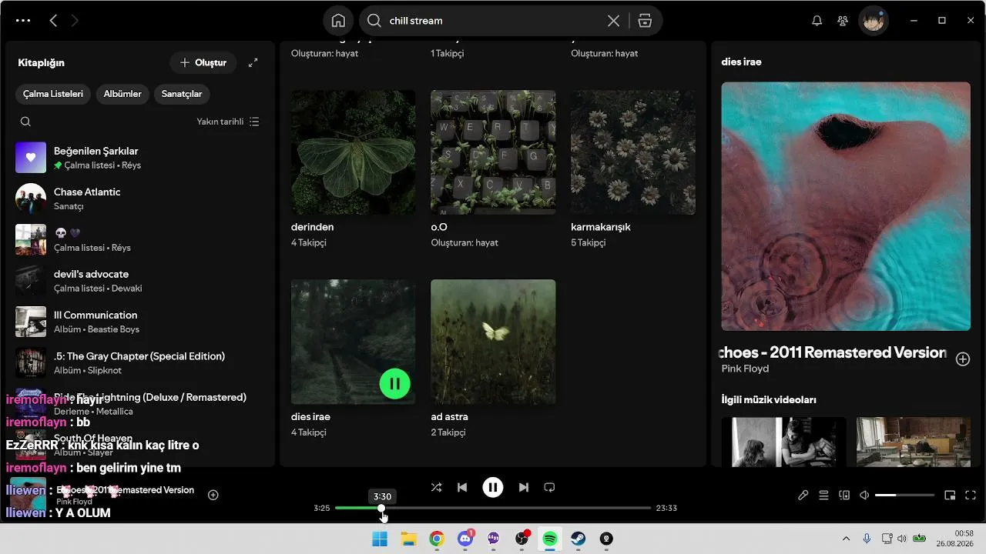Add Echoes to Liked Songs in side panel
The image size is (986, 554).
coord(963,359)
